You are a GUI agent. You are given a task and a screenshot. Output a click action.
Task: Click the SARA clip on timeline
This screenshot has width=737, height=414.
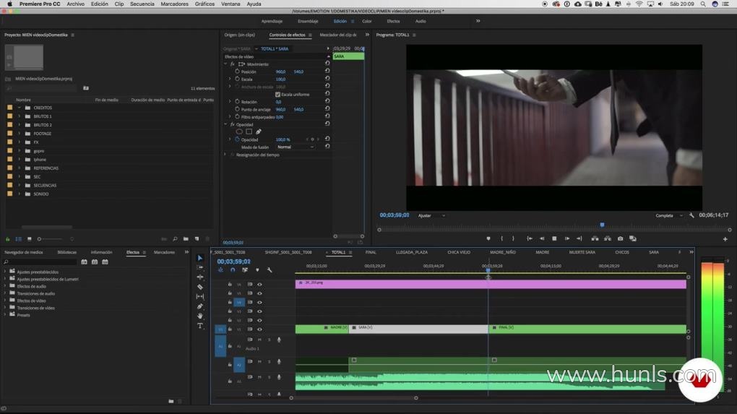coord(418,328)
